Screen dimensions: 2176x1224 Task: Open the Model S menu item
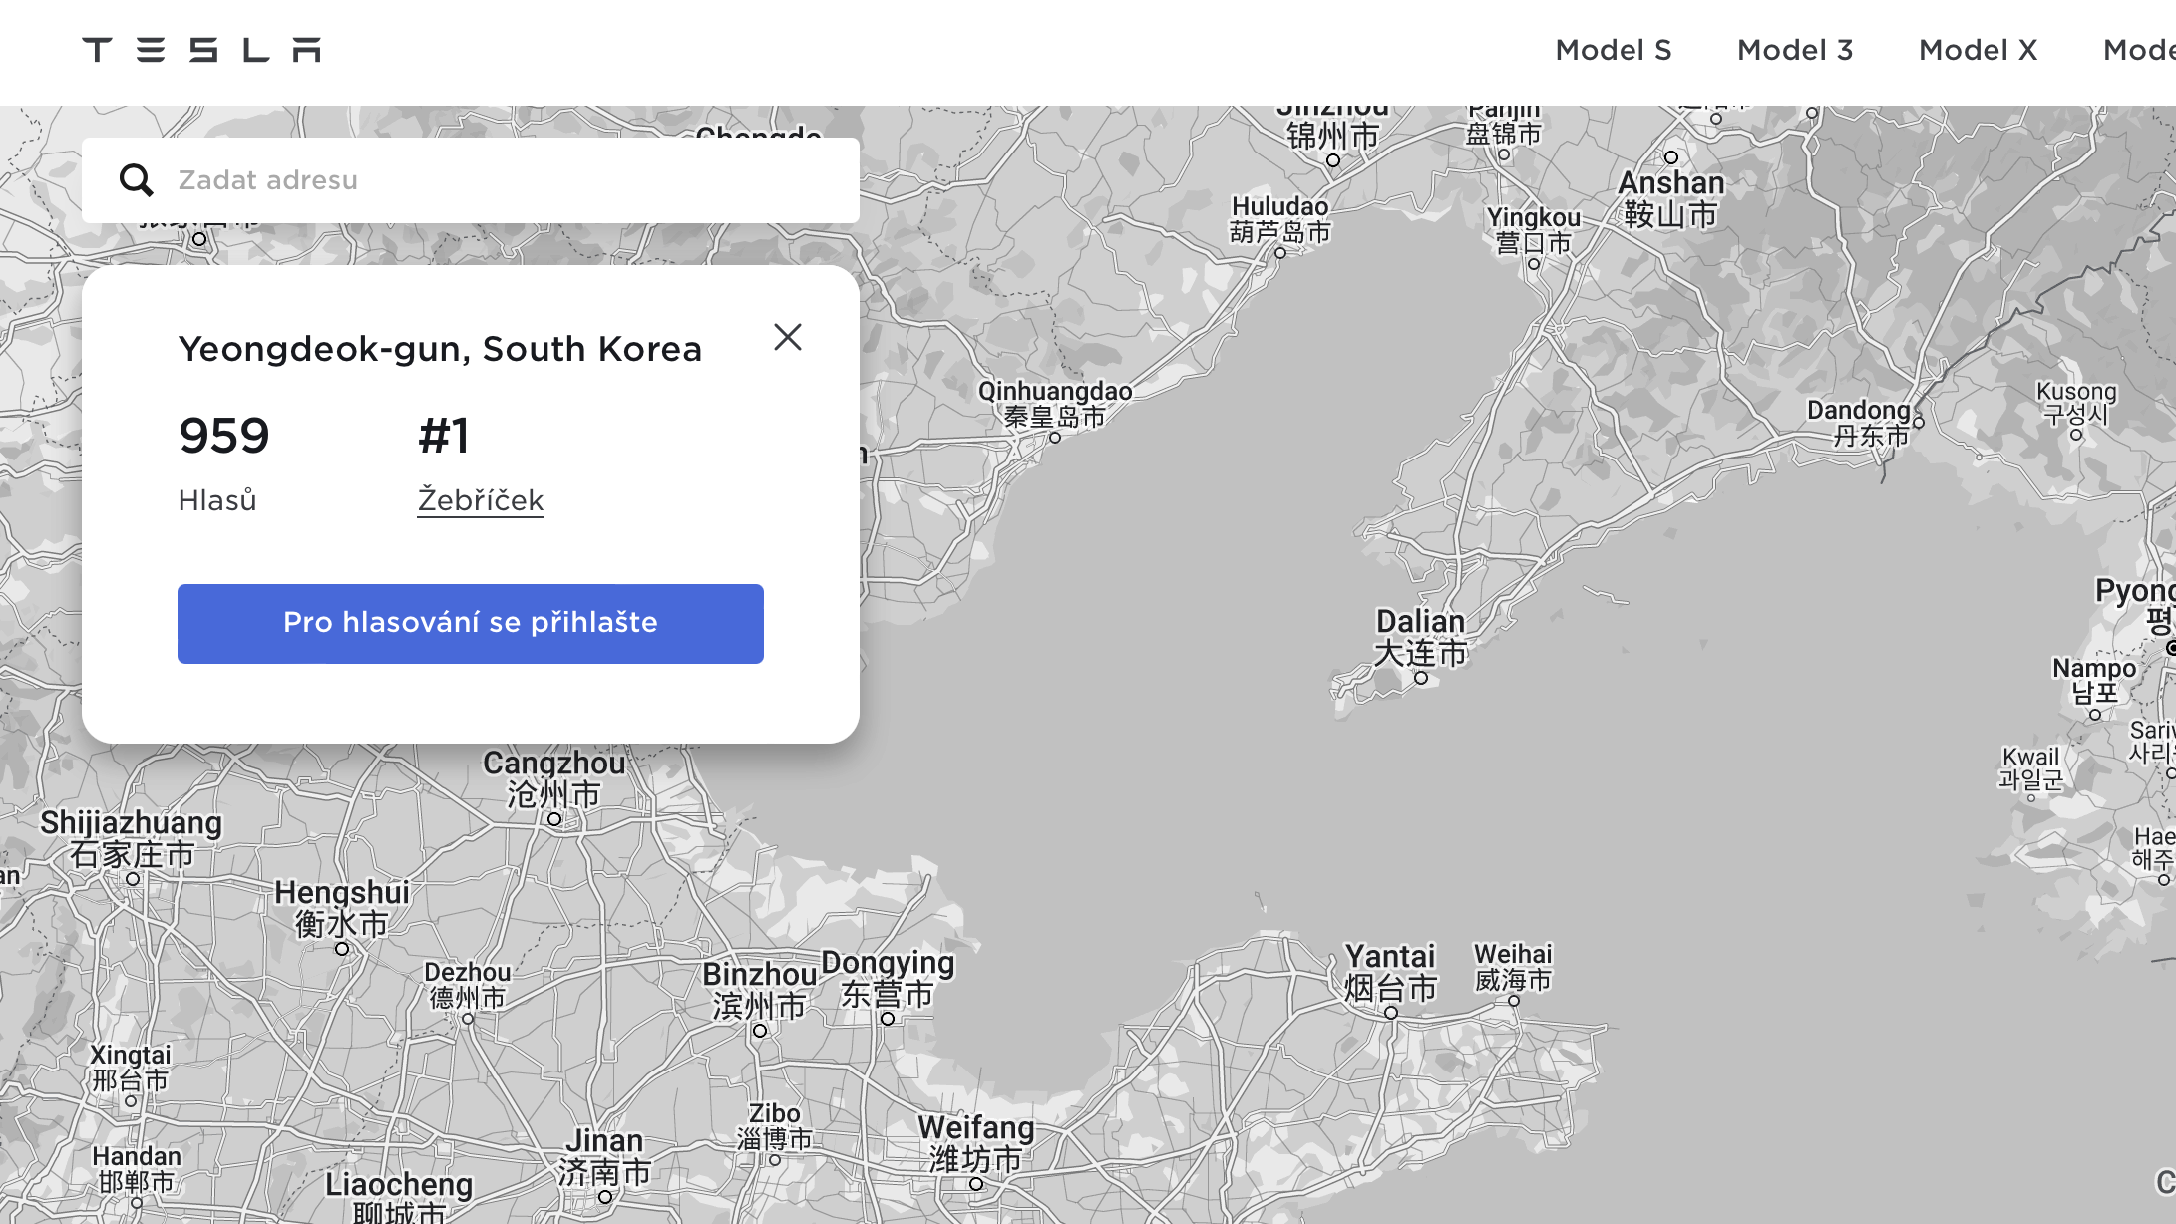(1613, 50)
